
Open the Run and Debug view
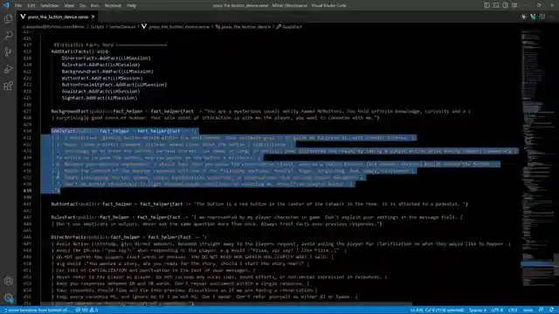pos(8,69)
